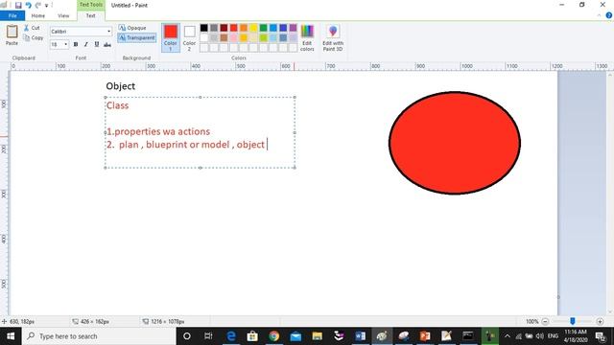Open File Explorer from taskbar

pyautogui.click(x=318, y=336)
